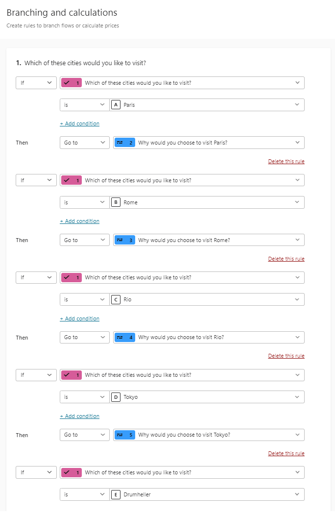Click the letter B key icon beside Rome
The height and width of the screenshot is (515, 335).
tap(116, 202)
